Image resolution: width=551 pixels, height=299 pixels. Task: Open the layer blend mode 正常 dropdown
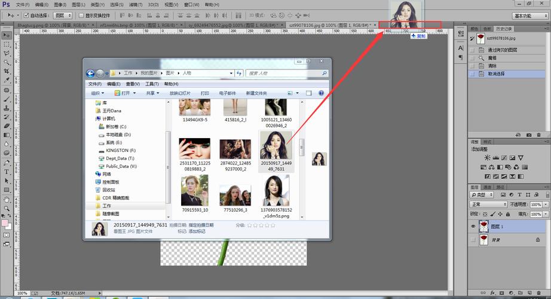click(488, 205)
